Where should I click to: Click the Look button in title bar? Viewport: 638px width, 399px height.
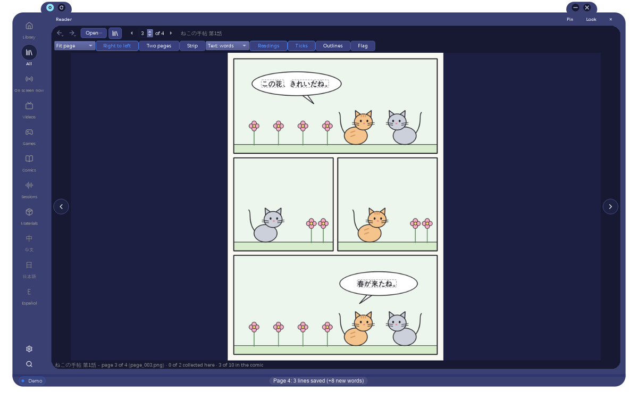[591, 19]
